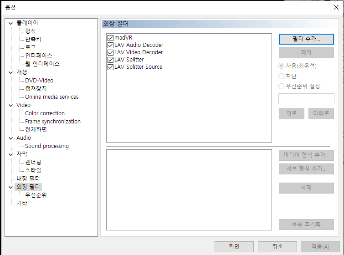Collapse the 재생 tree section
Viewport: 344px width, 255px height.
pos(11,72)
